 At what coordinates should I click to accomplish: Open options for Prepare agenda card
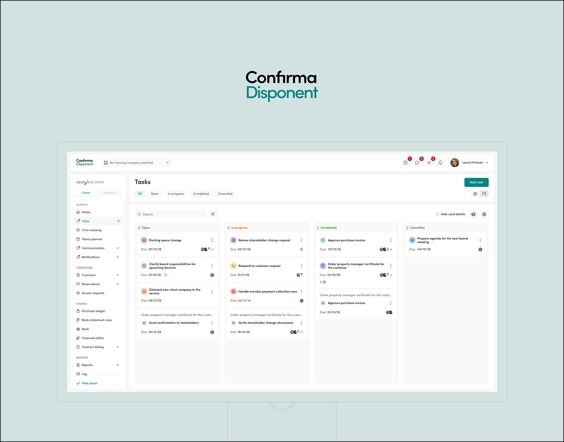(480, 240)
